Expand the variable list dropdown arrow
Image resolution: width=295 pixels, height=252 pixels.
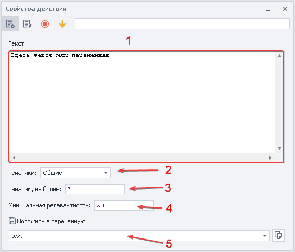tap(265, 236)
